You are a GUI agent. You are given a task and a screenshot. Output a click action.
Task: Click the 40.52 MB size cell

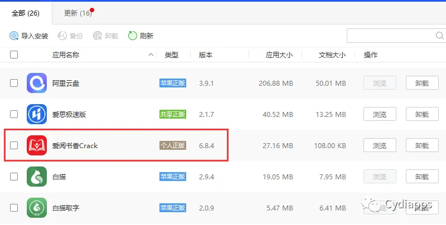pos(278,115)
